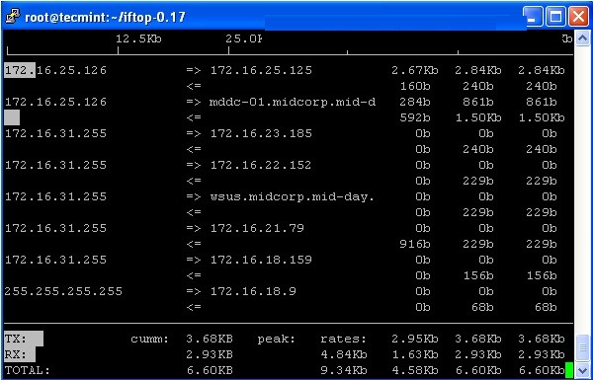This screenshot has height=380, width=593.
Task: Click the peak total value 9.34Kb
Action: pyautogui.click(x=343, y=370)
